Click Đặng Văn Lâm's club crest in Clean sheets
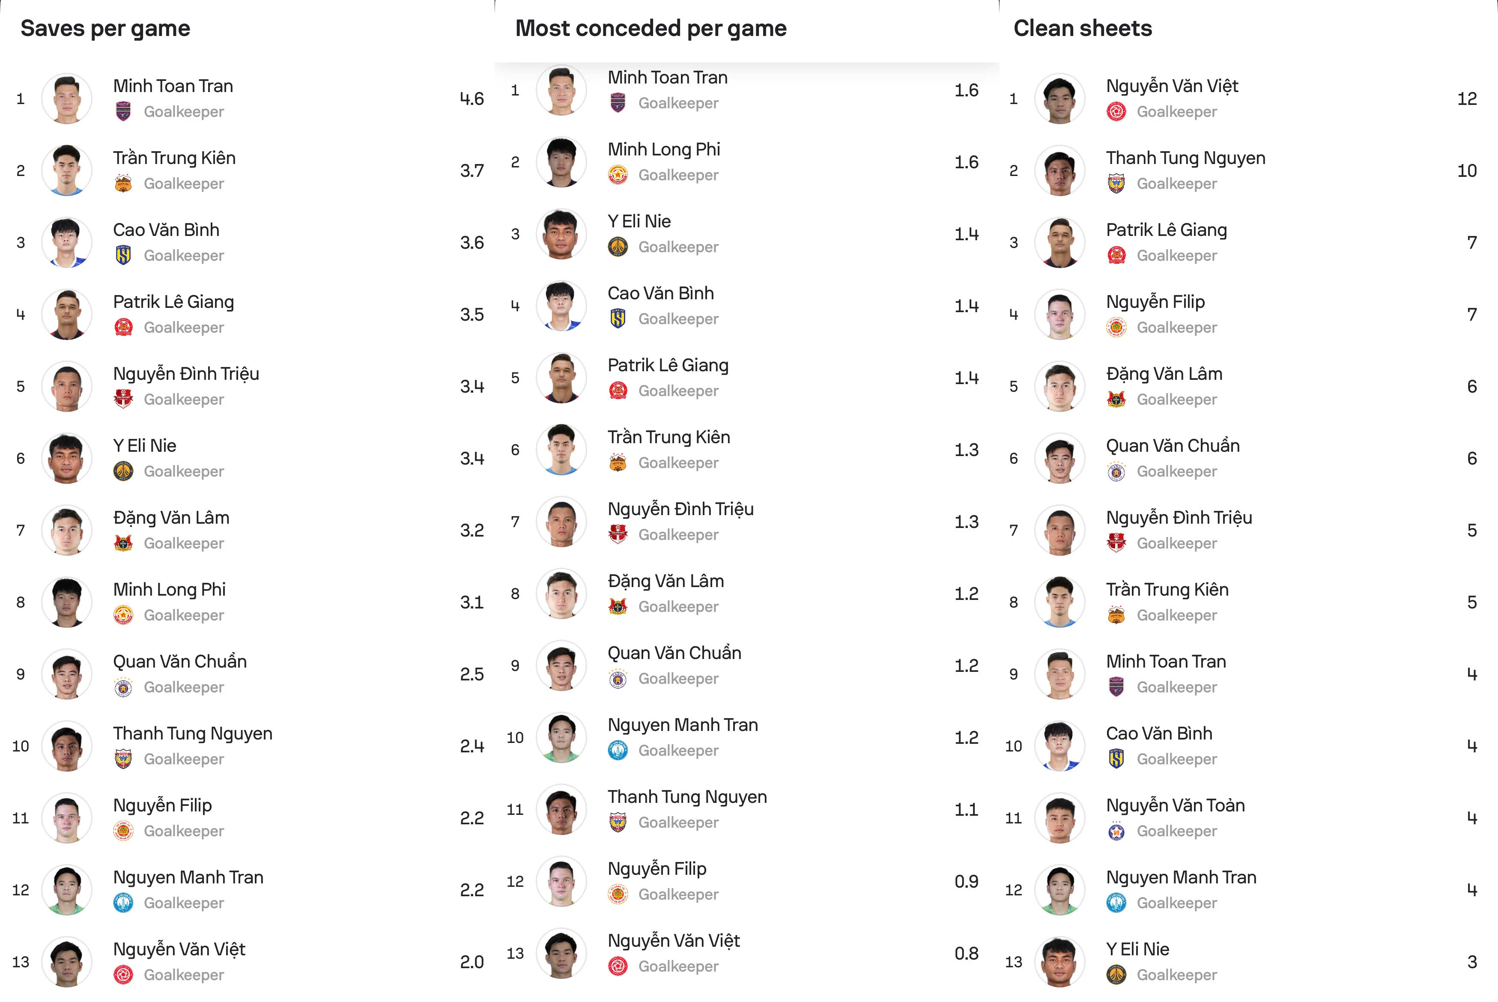The height and width of the screenshot is (1002, 1498). coord(1116,399)
